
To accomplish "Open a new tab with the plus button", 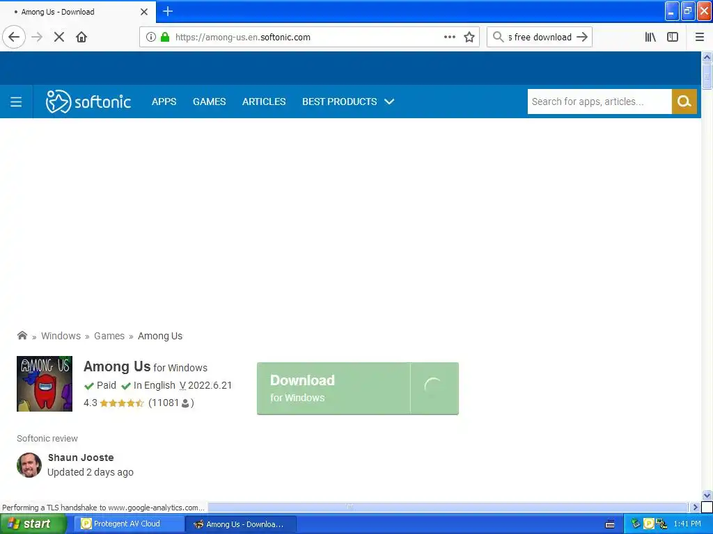I will point(168,11).
